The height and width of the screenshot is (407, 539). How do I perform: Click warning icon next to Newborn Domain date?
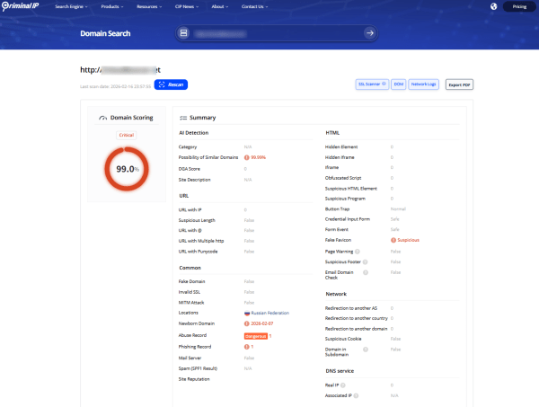246,323
